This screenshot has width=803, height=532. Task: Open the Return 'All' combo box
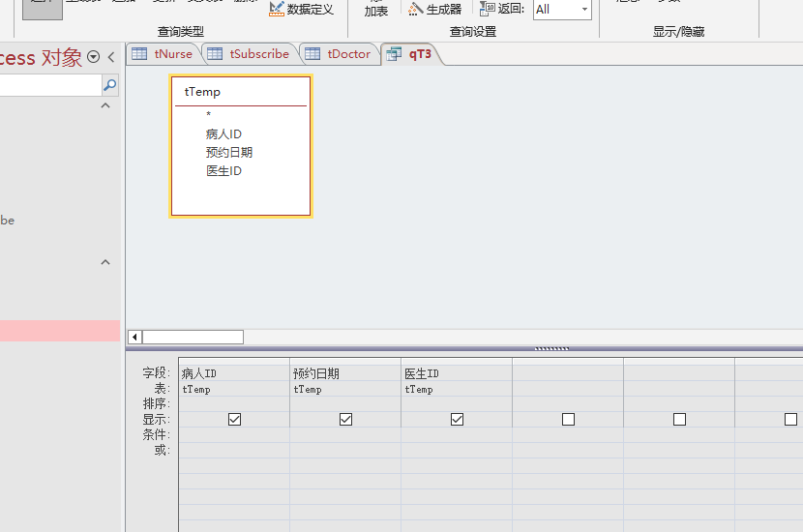[562, 10]
